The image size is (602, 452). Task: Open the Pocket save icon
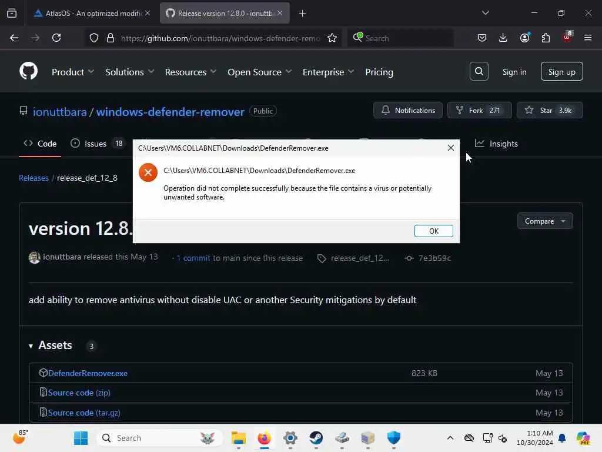pos(482,38)
